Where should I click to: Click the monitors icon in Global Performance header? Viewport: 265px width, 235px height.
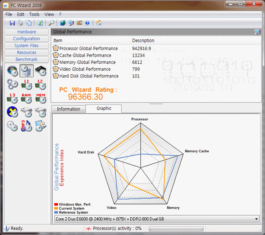pos(257,32)
